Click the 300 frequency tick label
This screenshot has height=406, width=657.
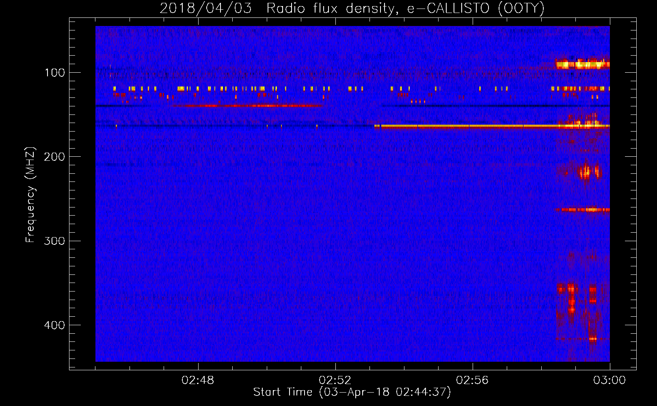coord(54,241)
